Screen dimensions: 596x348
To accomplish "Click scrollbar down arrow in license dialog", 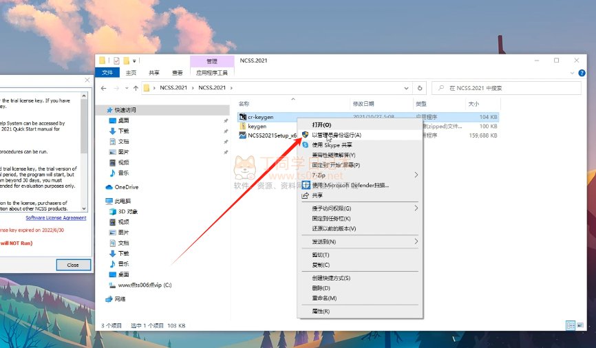I will tap(84, 208).
